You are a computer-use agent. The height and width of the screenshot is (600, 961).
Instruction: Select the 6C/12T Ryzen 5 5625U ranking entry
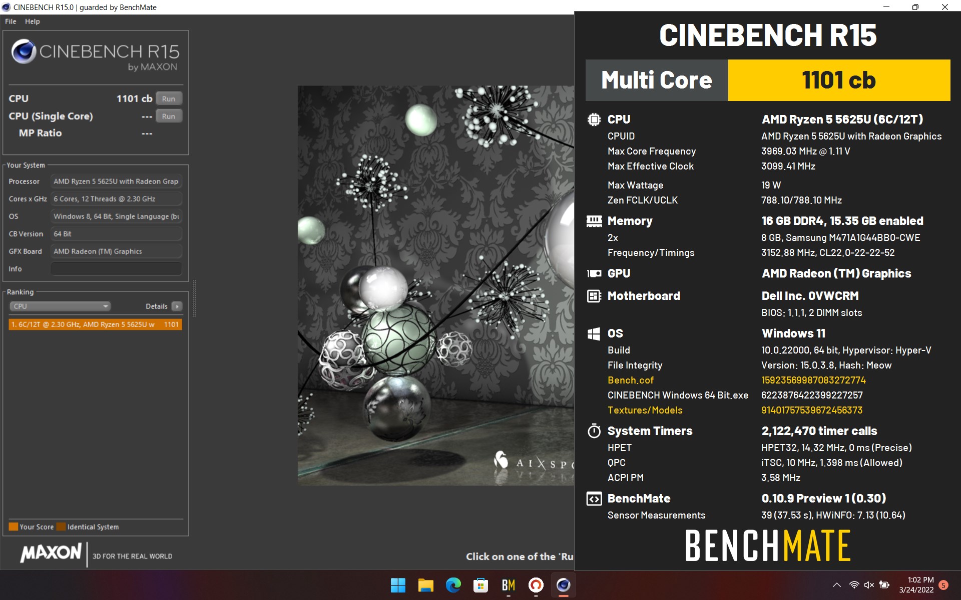click(95, 324)
